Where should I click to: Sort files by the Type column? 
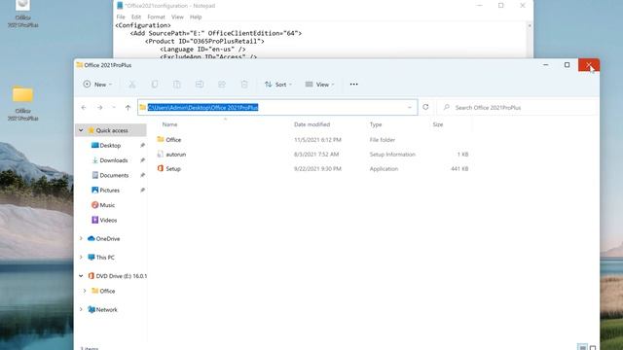click(376, 124)
